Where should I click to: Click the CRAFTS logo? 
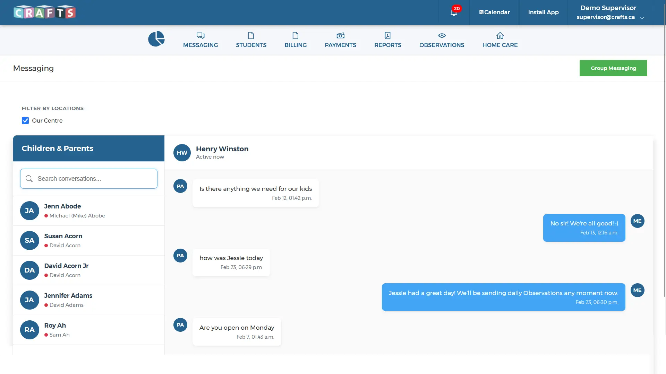coord(44,12)
